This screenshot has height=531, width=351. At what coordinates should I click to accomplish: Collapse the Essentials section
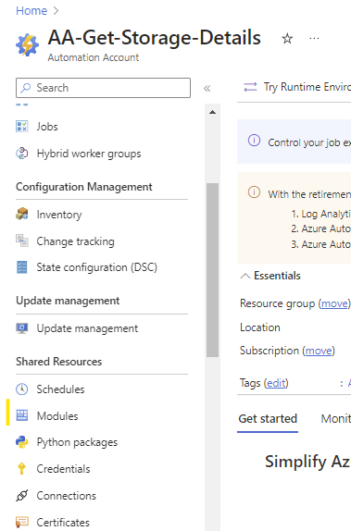[x=245, y=276]
